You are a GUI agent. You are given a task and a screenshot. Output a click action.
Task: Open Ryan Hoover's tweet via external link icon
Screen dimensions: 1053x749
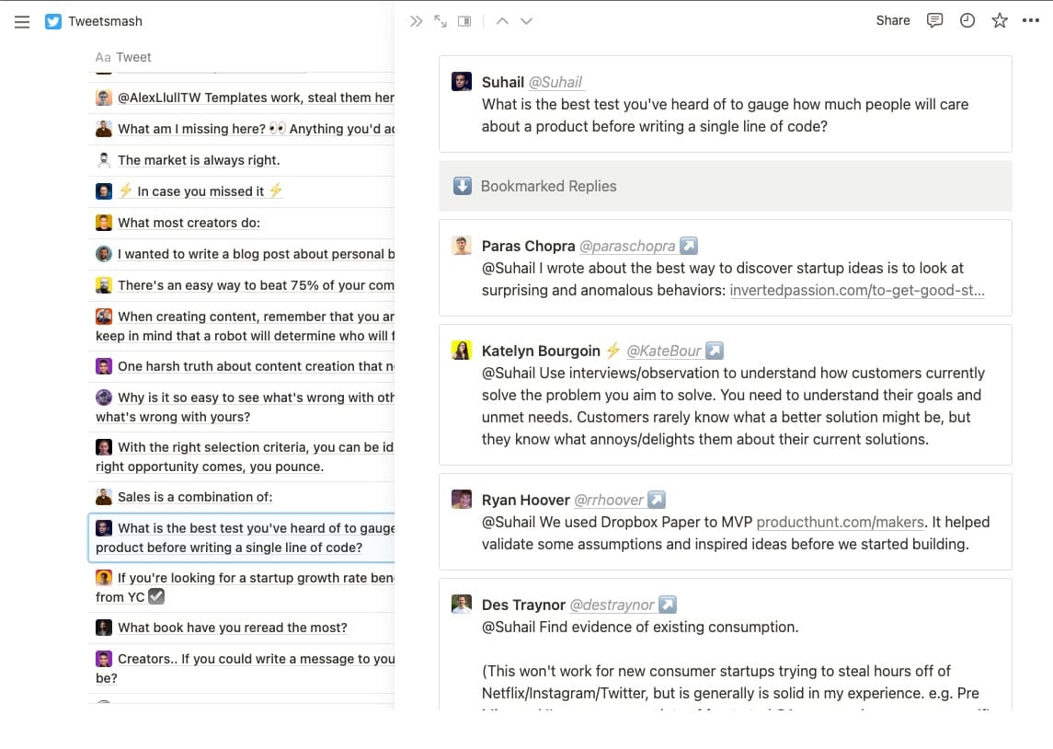point(656,499)
